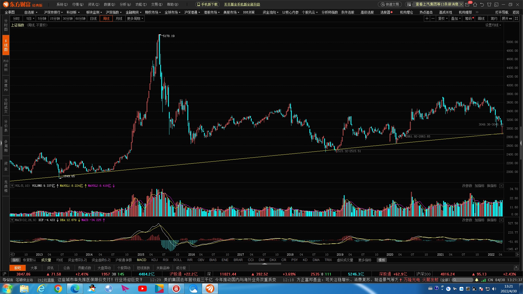Zoom out chart with the minus button
Screen dimensions: 523x294
[x=433, y=19]
